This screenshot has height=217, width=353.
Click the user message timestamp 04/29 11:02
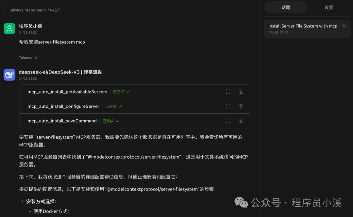(28, 32)
